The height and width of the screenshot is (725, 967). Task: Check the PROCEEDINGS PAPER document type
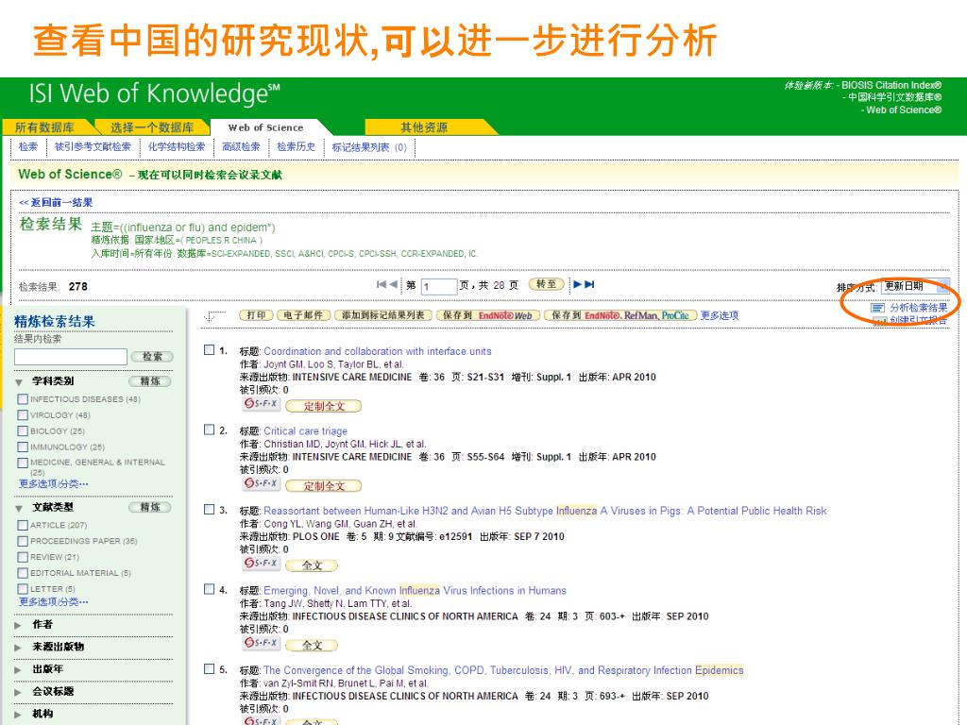[x=23, y=541]
